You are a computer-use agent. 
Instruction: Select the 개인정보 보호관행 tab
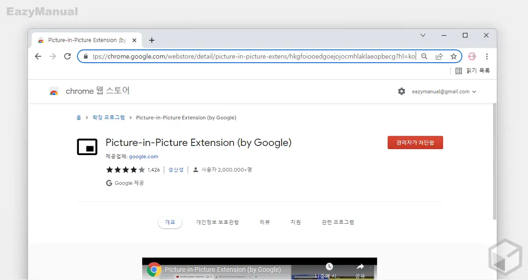[x=217, y=222]
